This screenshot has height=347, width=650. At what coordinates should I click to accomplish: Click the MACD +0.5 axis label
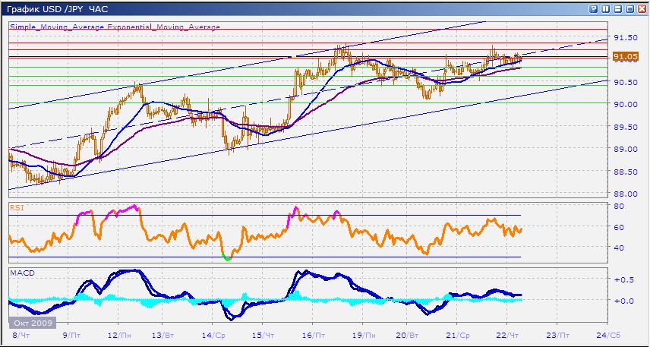tap(623, 279)
